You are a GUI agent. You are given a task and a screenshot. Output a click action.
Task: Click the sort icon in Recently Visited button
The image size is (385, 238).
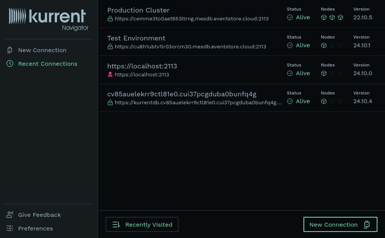(116, 224)
